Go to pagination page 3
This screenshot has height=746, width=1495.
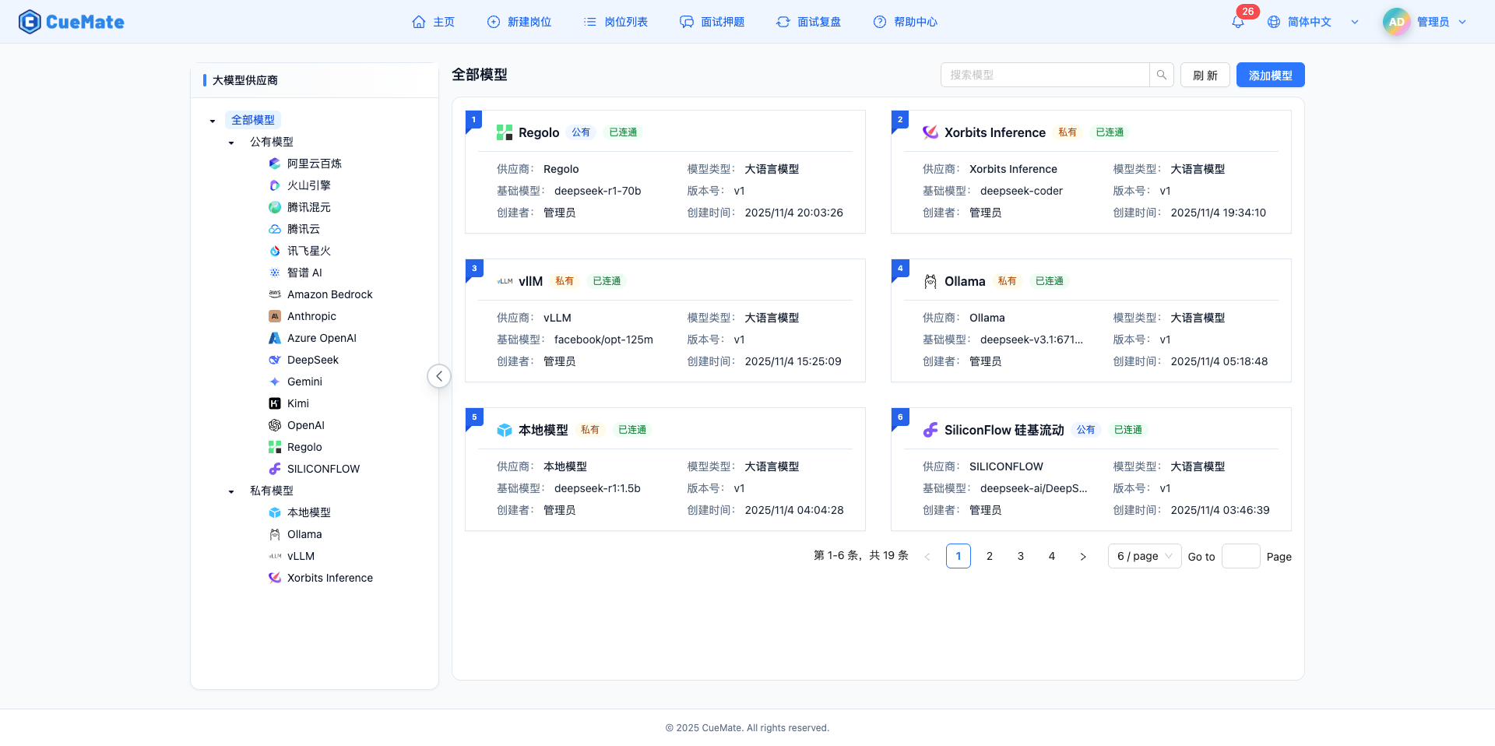(x=1020, y=556)
